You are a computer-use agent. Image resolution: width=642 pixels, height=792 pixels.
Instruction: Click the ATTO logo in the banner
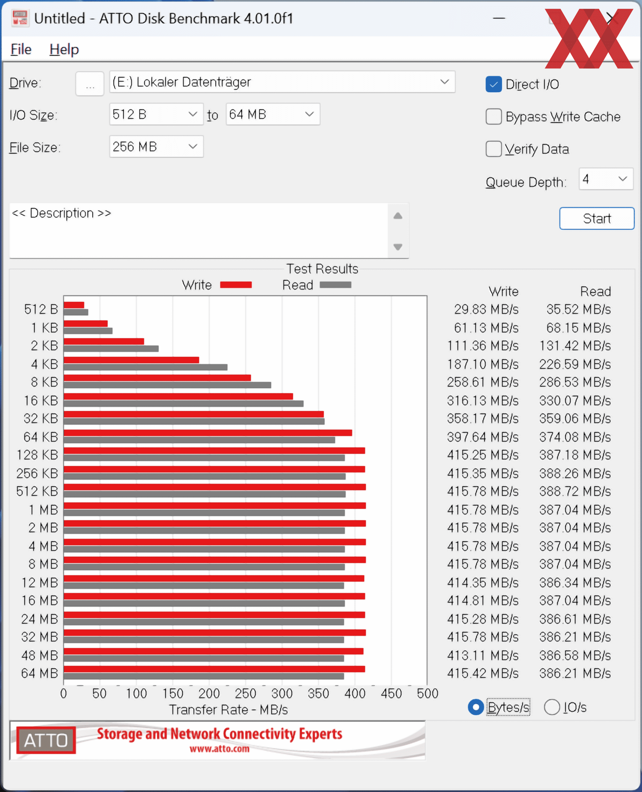click(x=46, y=740)
